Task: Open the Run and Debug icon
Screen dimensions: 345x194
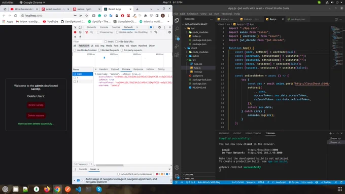Action: point(177,47)
